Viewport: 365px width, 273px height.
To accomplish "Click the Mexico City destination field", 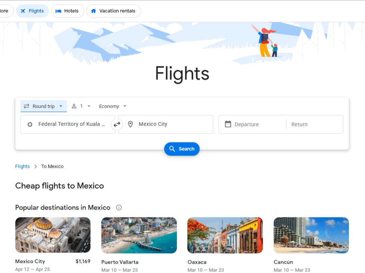I will pyautogui.click(x=166, y=124).
